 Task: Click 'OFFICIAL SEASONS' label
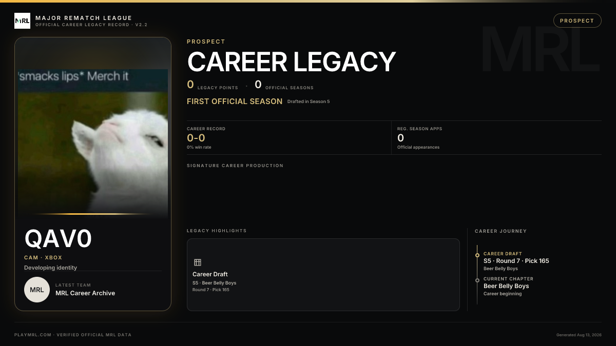coord(290,88)
